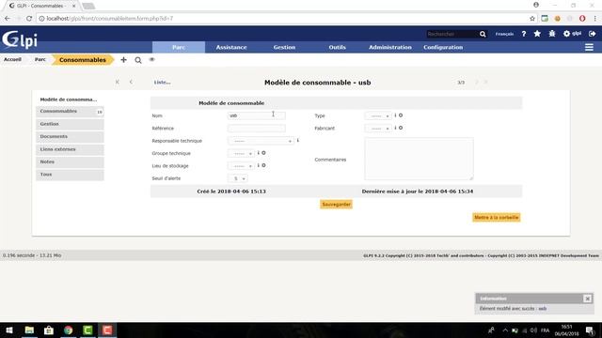Reload the page in the browser
Viewport: 602px width, 338px height.
[x=29, y=19]
